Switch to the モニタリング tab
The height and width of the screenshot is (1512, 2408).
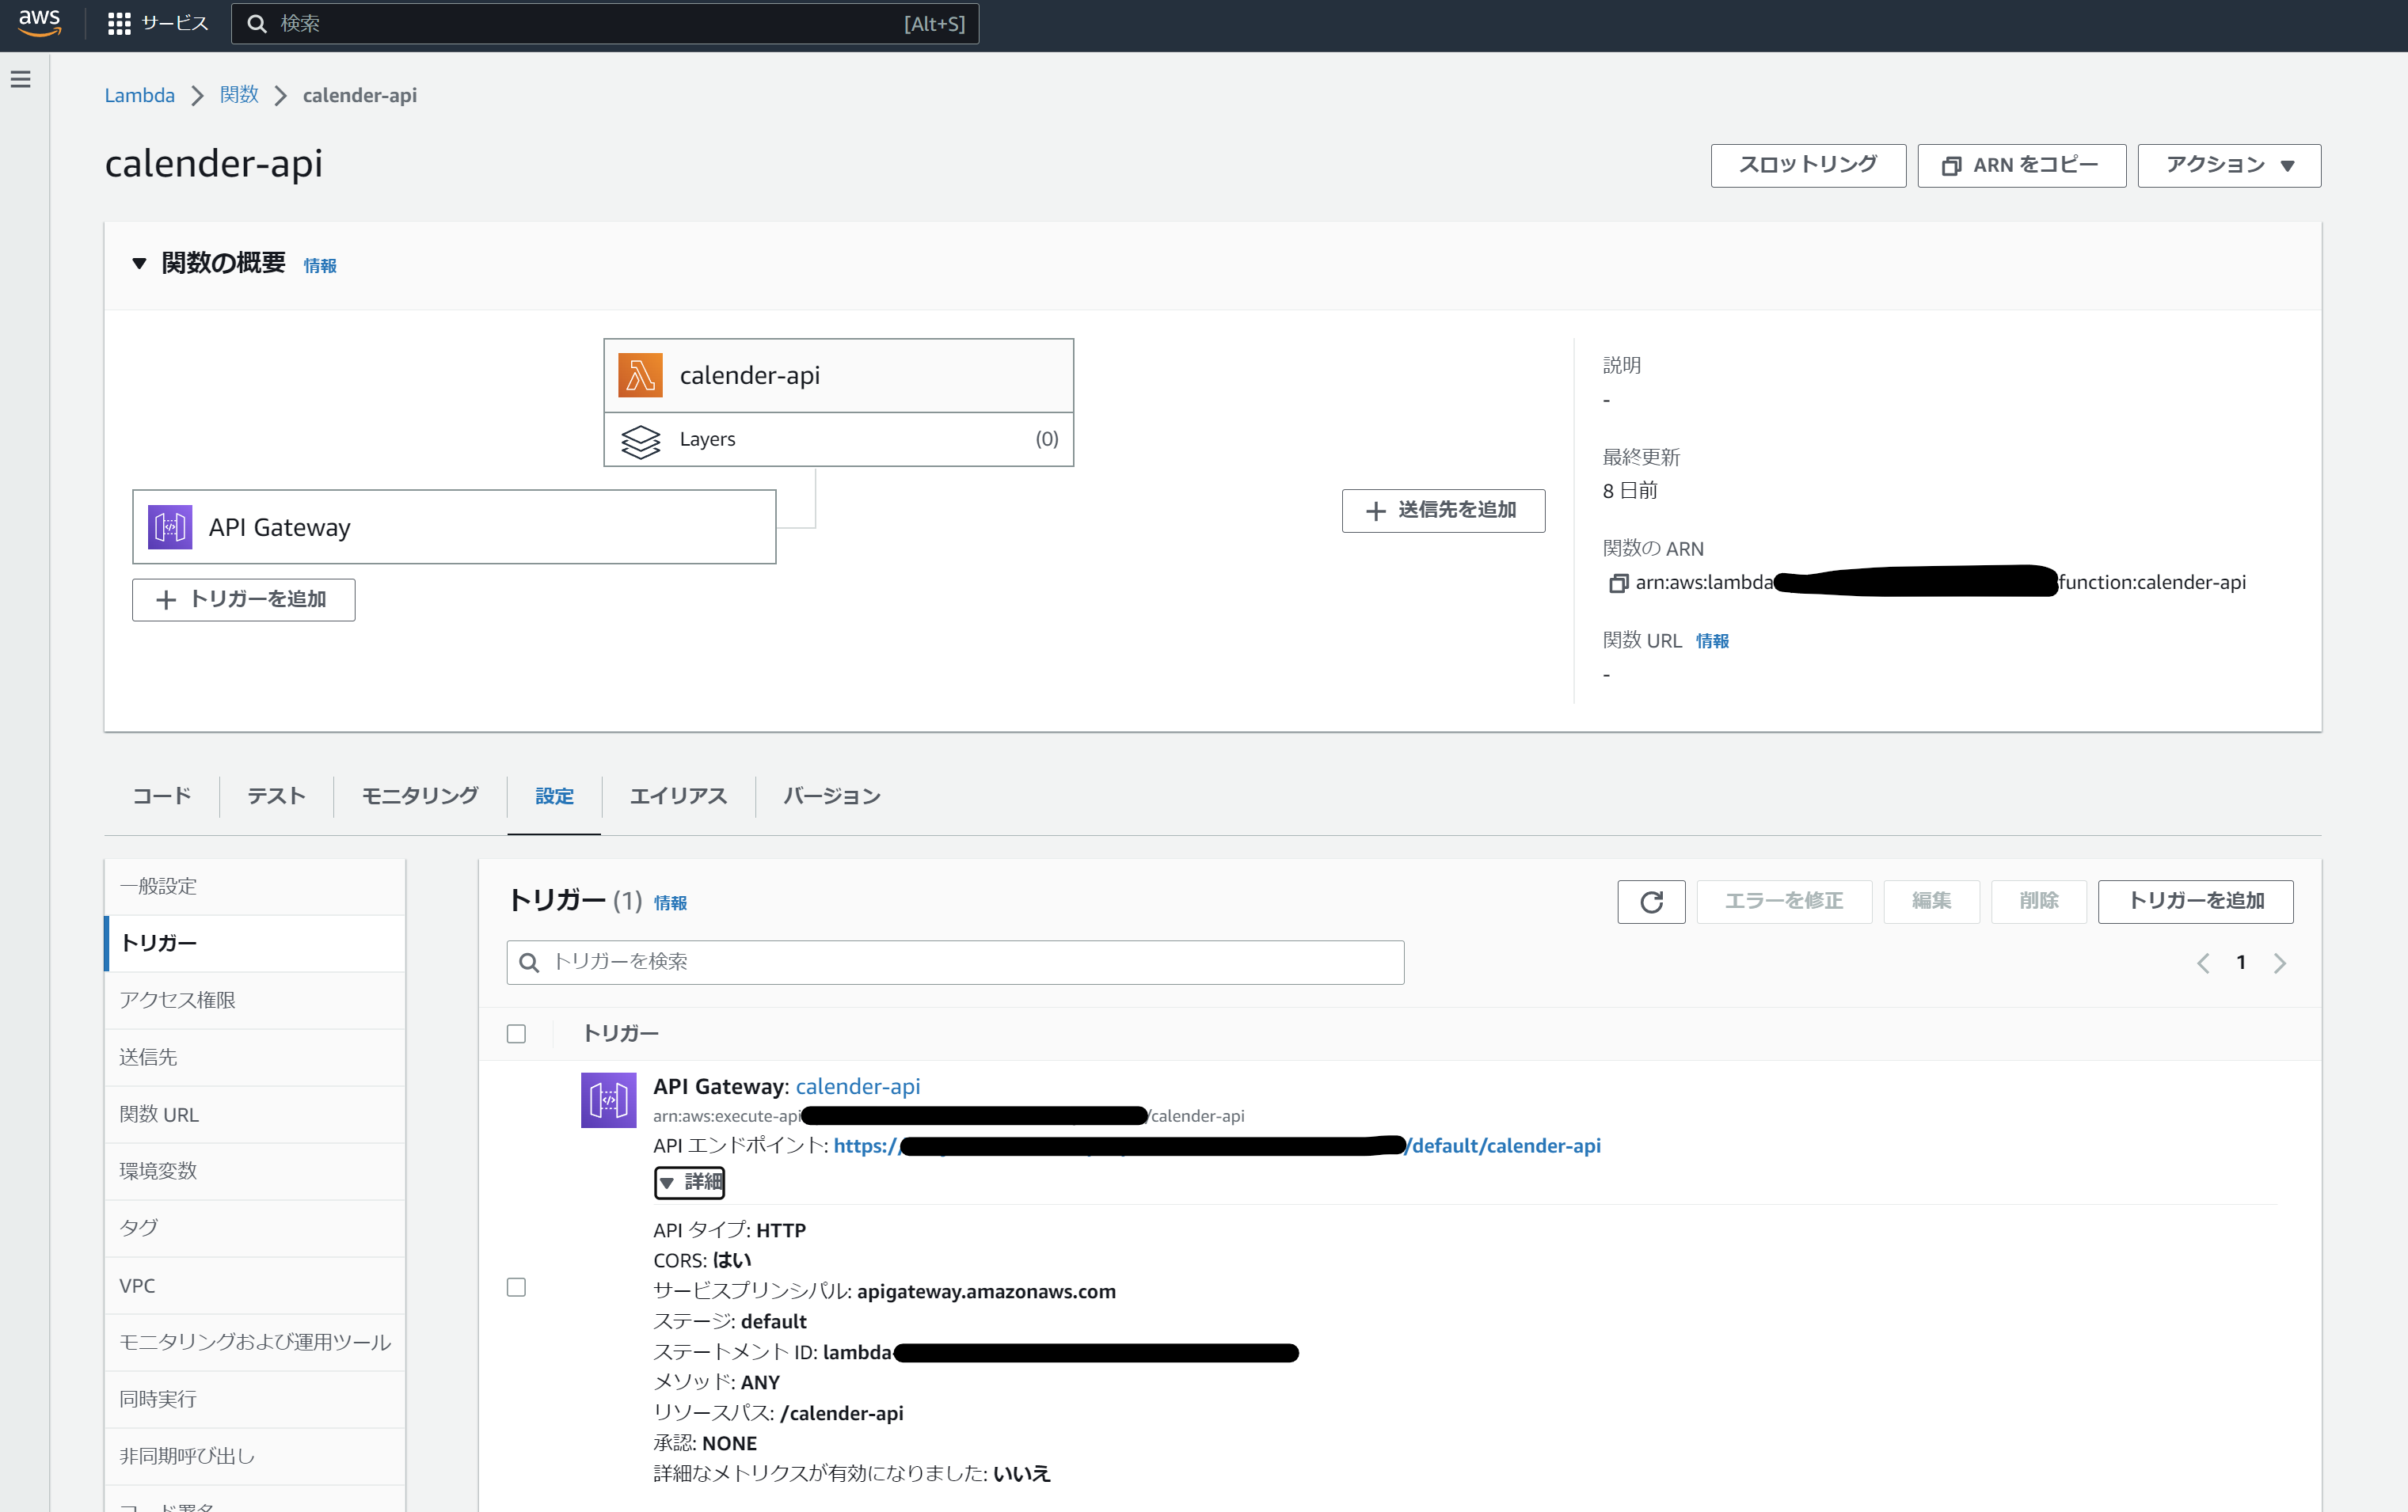420,796
